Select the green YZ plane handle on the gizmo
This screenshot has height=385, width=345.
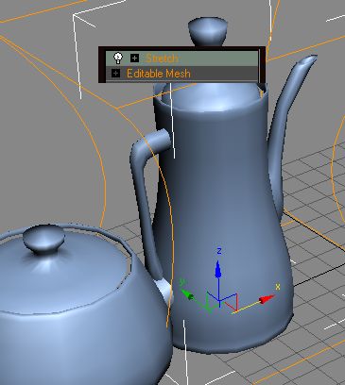coord(210,302)
